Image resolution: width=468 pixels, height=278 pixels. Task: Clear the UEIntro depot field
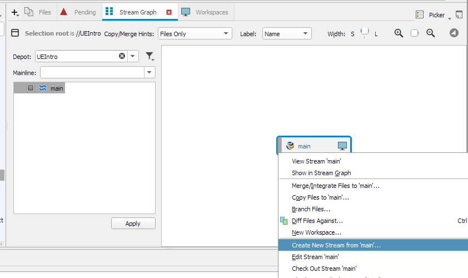pos(122,56)
